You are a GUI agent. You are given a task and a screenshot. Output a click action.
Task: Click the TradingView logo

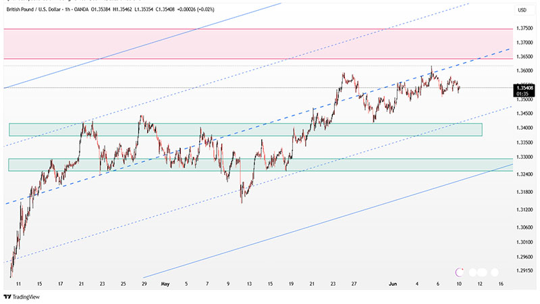[22, 297]
